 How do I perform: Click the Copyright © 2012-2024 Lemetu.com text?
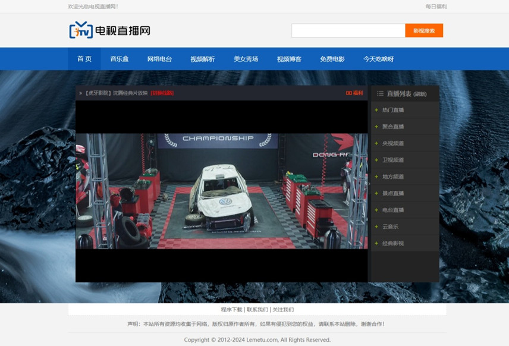(257, 340)
